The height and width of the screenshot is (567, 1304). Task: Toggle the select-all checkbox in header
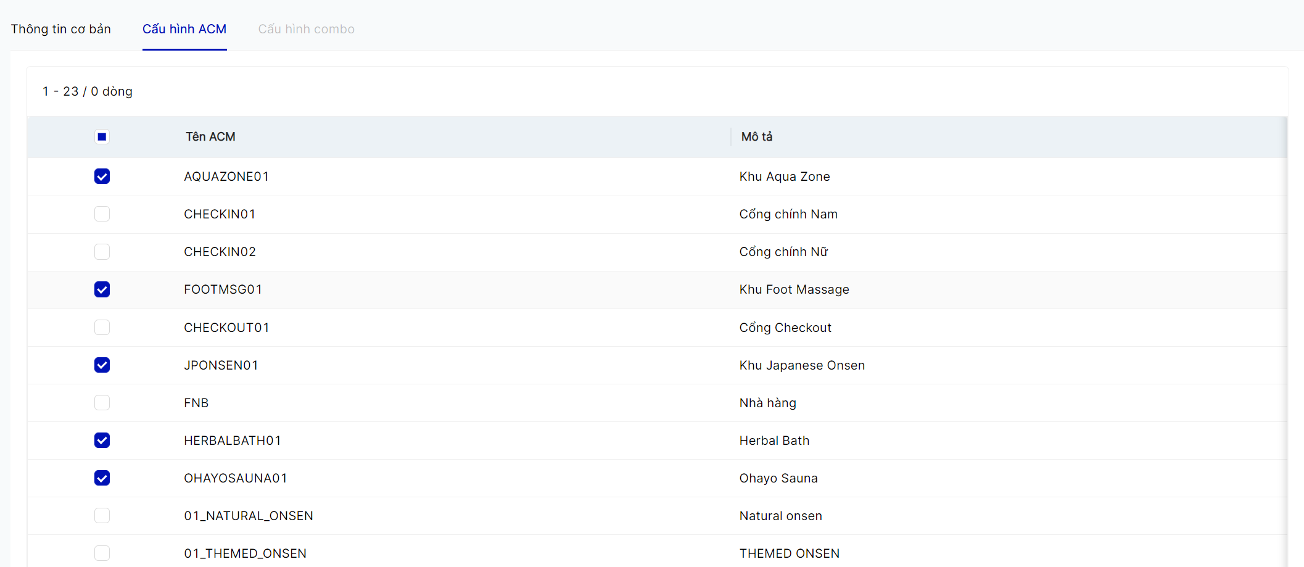[x=102, y=137]
